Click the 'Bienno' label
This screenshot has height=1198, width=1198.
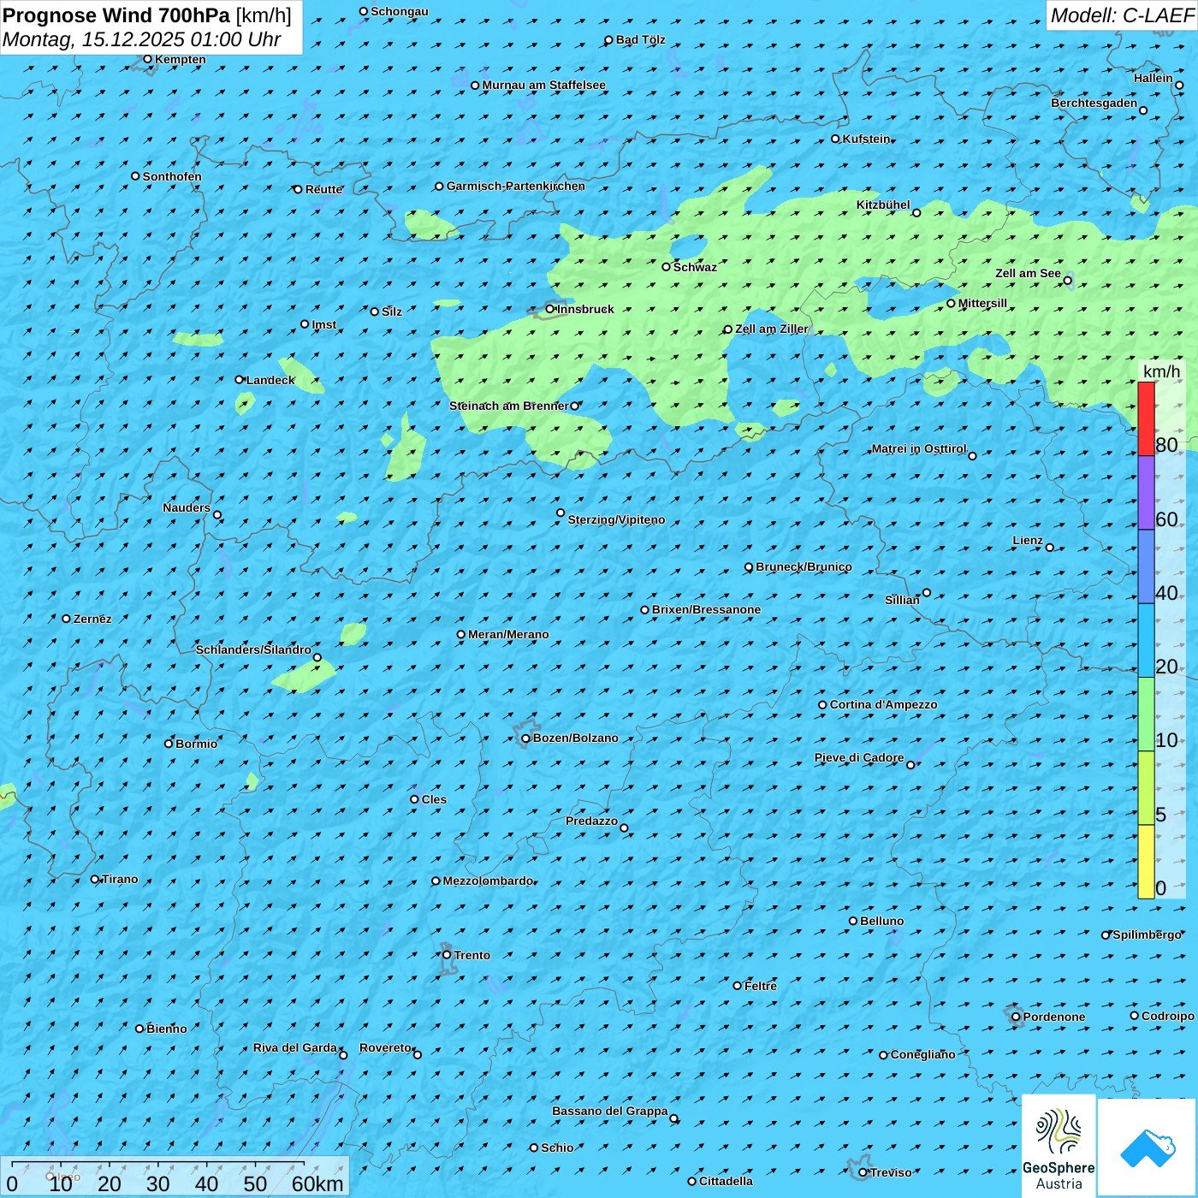point(167,1029)
